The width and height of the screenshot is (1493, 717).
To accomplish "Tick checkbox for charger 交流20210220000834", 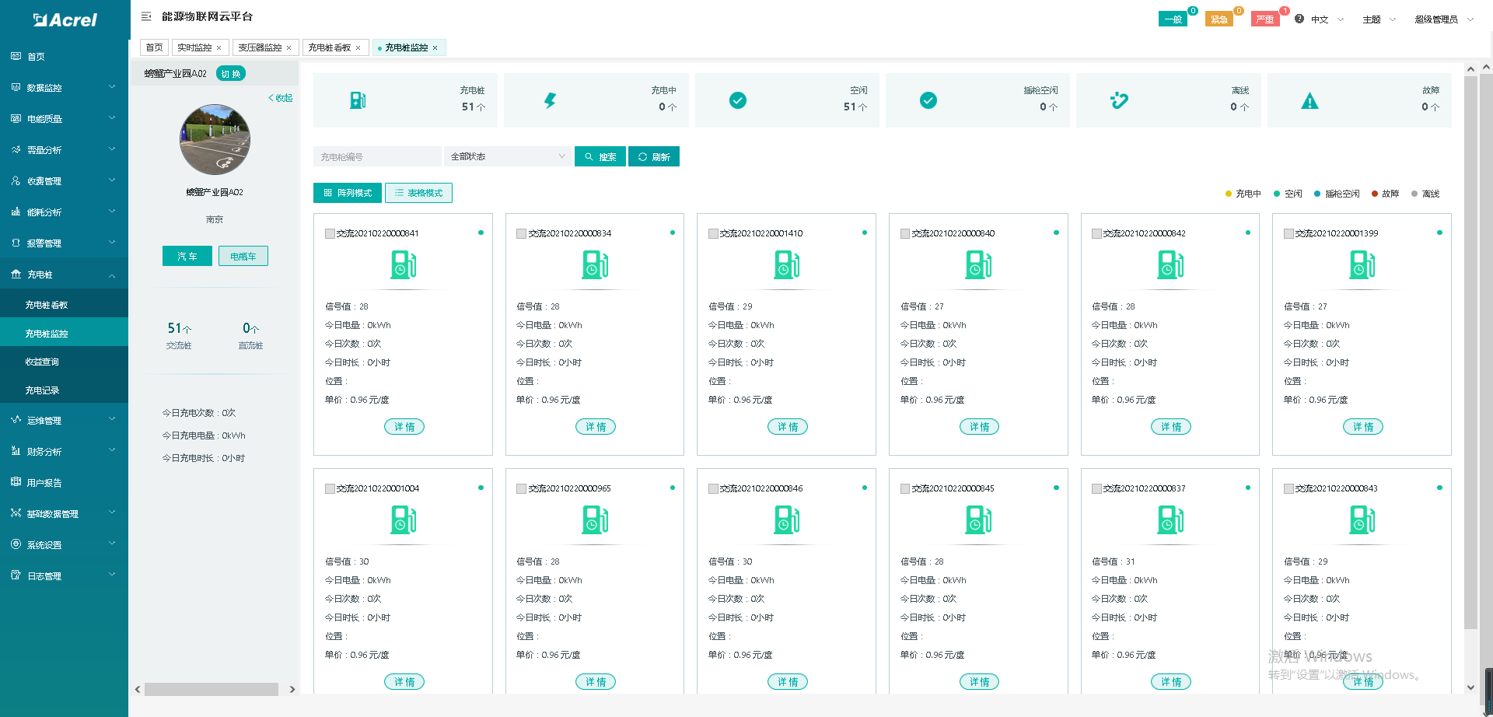I will [x=521, y=233].
